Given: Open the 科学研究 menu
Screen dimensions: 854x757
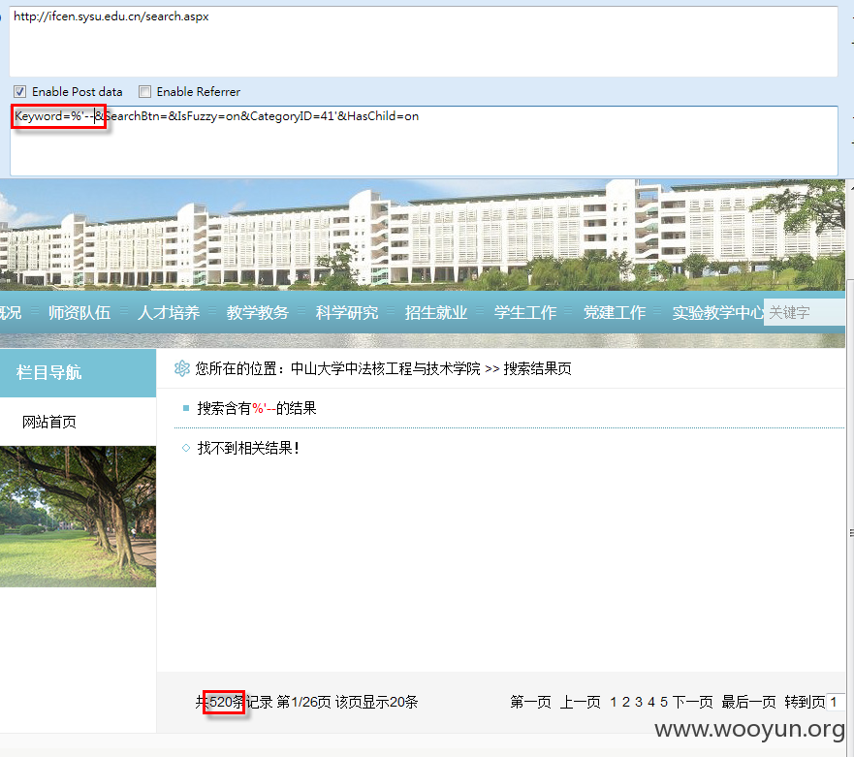Looking at the screenshot, I should (347, 313).
